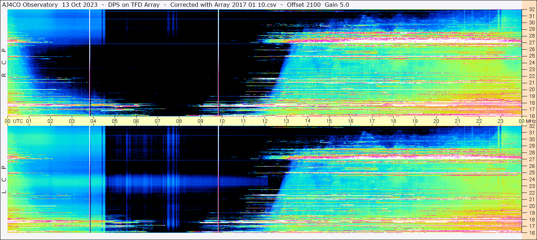The width and height of the screenshot is (537, 240).
Task: Click the 04 hour label on time axis
Action: pos(93,121)
